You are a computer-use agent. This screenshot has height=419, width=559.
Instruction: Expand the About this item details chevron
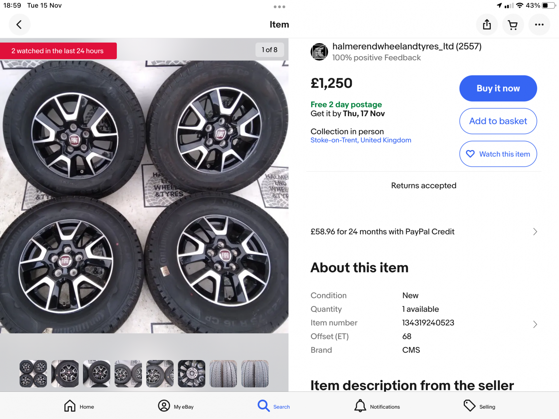coord(535,324)
